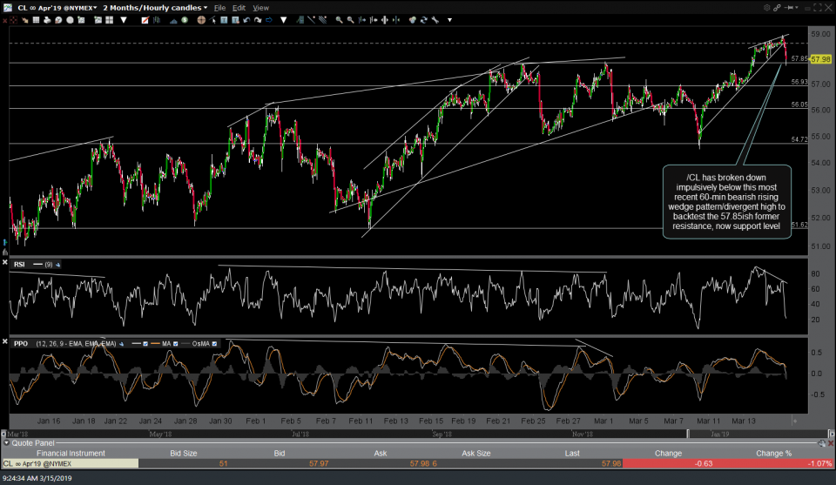The image size is (836, 485).
Task: Click the bar chart type icon
Action: [x=156, y=20]
